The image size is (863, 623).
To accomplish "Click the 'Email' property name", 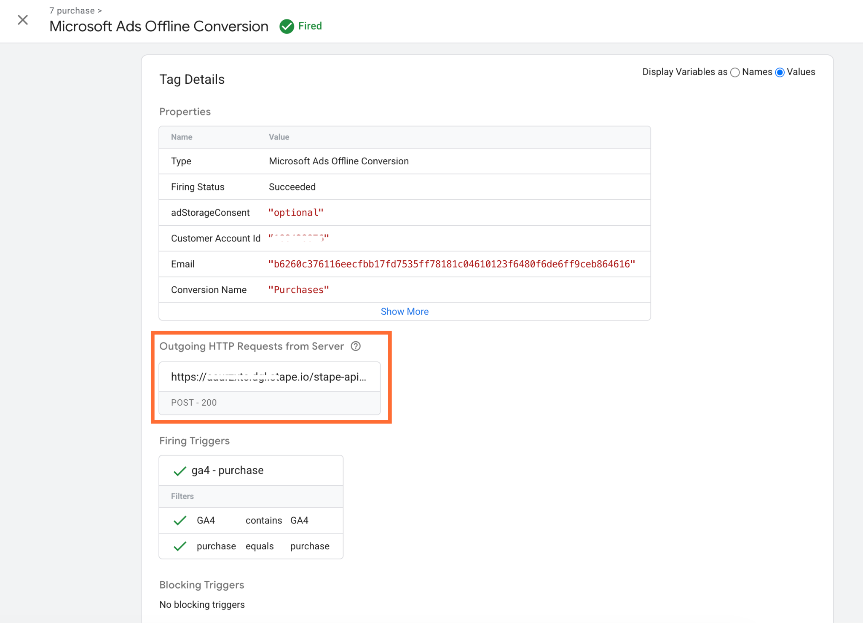I will (x=182, y=264).
